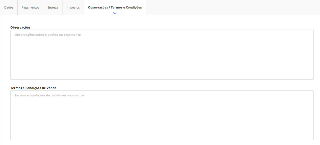Image resolution: width=320 pixels, height=145 pixels.
Task: Go to the Impostos tab
Action: tap(73, 8)
